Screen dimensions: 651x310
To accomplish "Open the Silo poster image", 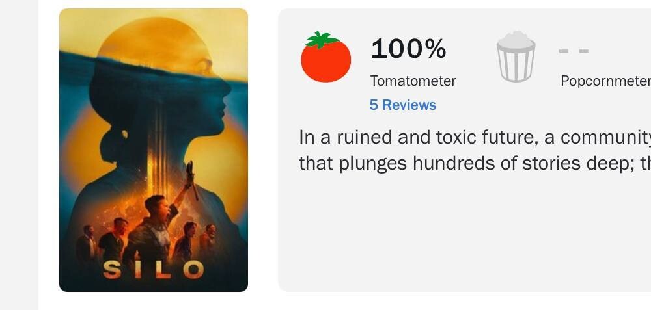I will pyautogui.click(x=154, y=150).
